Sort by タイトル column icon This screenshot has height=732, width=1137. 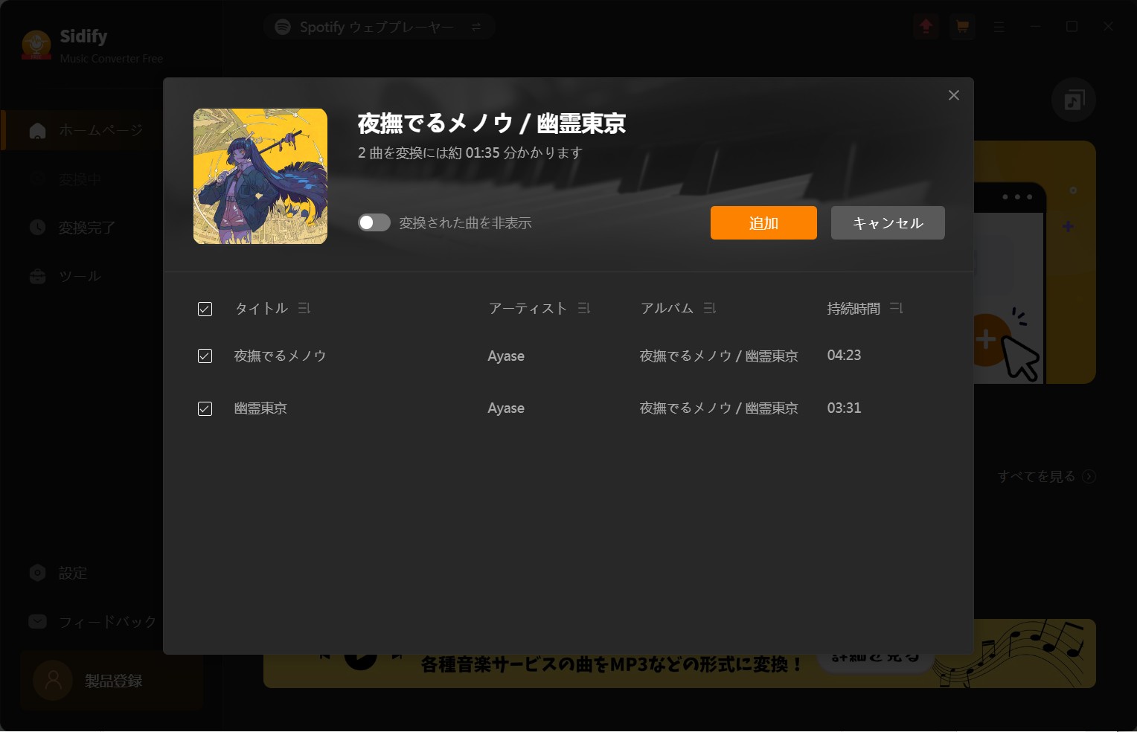304,308
